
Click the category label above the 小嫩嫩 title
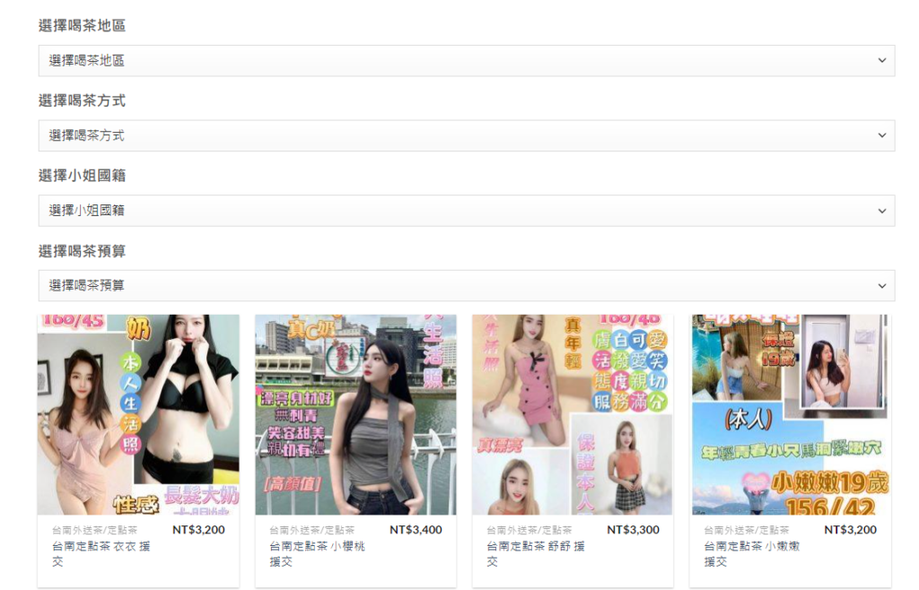pos(747,531)
